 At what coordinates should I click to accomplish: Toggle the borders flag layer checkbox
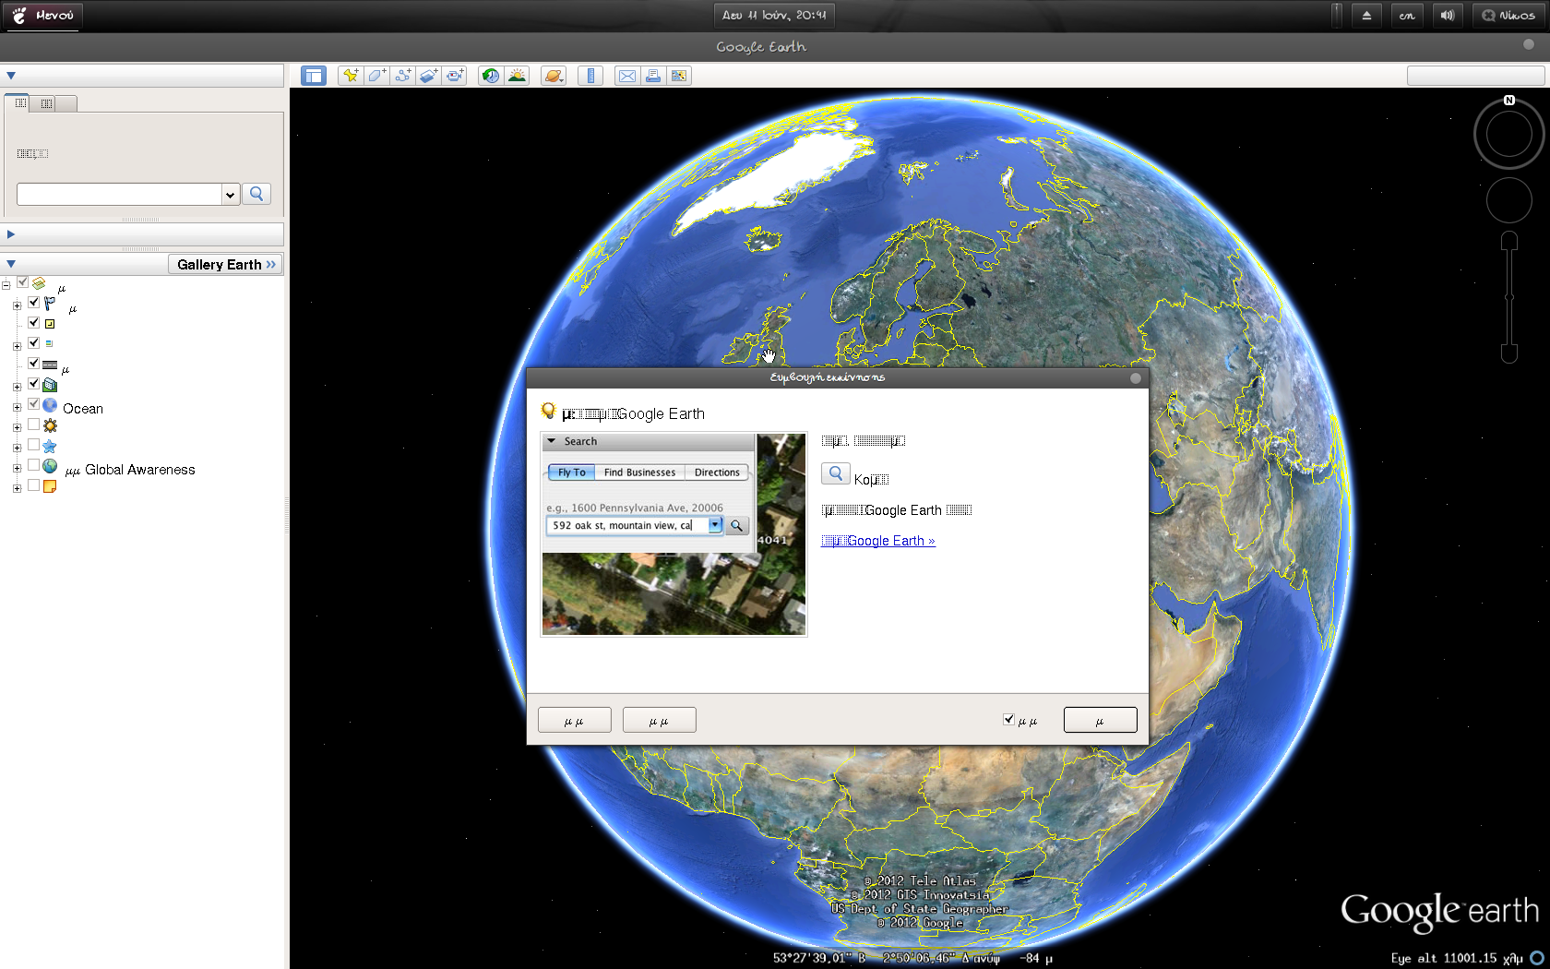pos(33,303)
